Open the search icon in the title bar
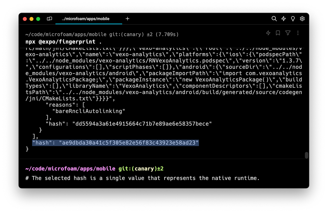328x213 pixels. click(274, 19)
